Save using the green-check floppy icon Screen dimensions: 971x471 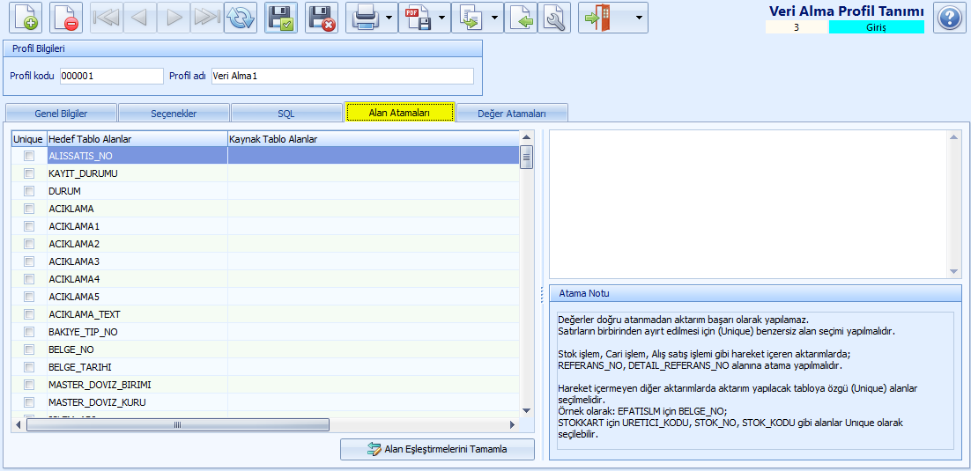point(281,18)
